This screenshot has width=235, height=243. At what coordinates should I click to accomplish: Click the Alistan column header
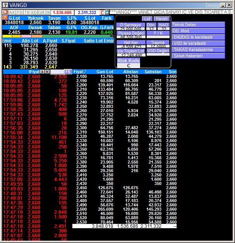click(x=131, y=72)
